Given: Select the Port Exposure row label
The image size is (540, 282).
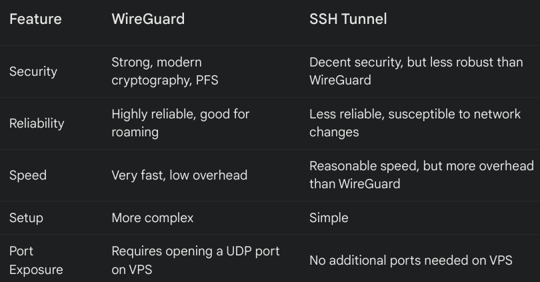Looking at the screenshot, I should tap(36, 260).
